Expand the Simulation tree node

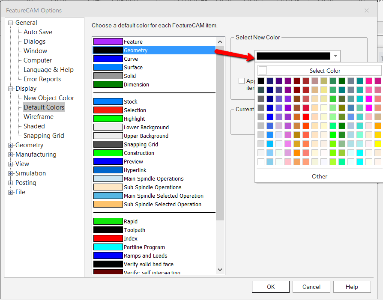tap(11, 174)
